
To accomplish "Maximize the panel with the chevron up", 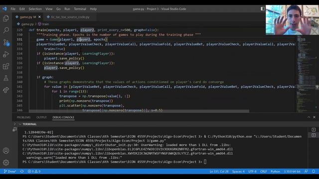I will click(309, 117).
